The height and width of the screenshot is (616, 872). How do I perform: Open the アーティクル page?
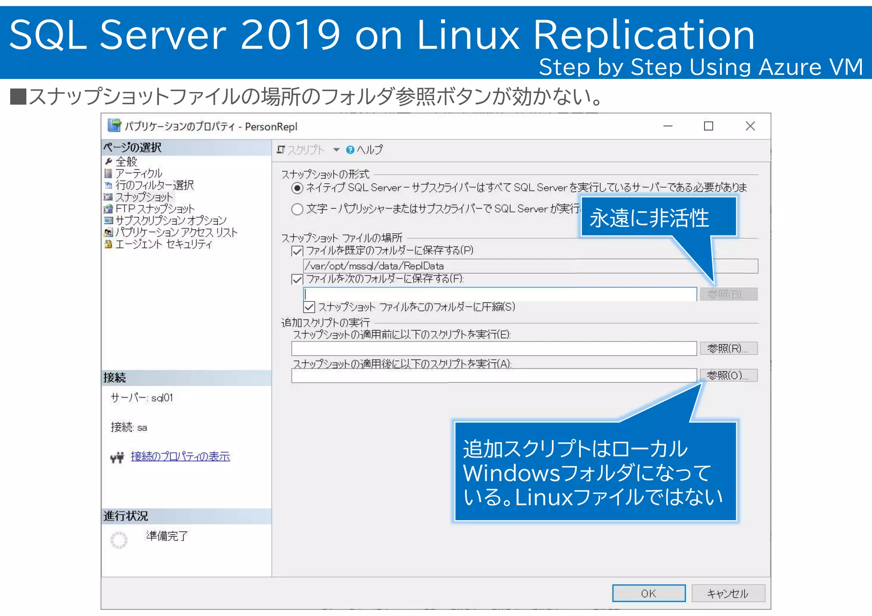pyautogui.click(x=139, y=173)
